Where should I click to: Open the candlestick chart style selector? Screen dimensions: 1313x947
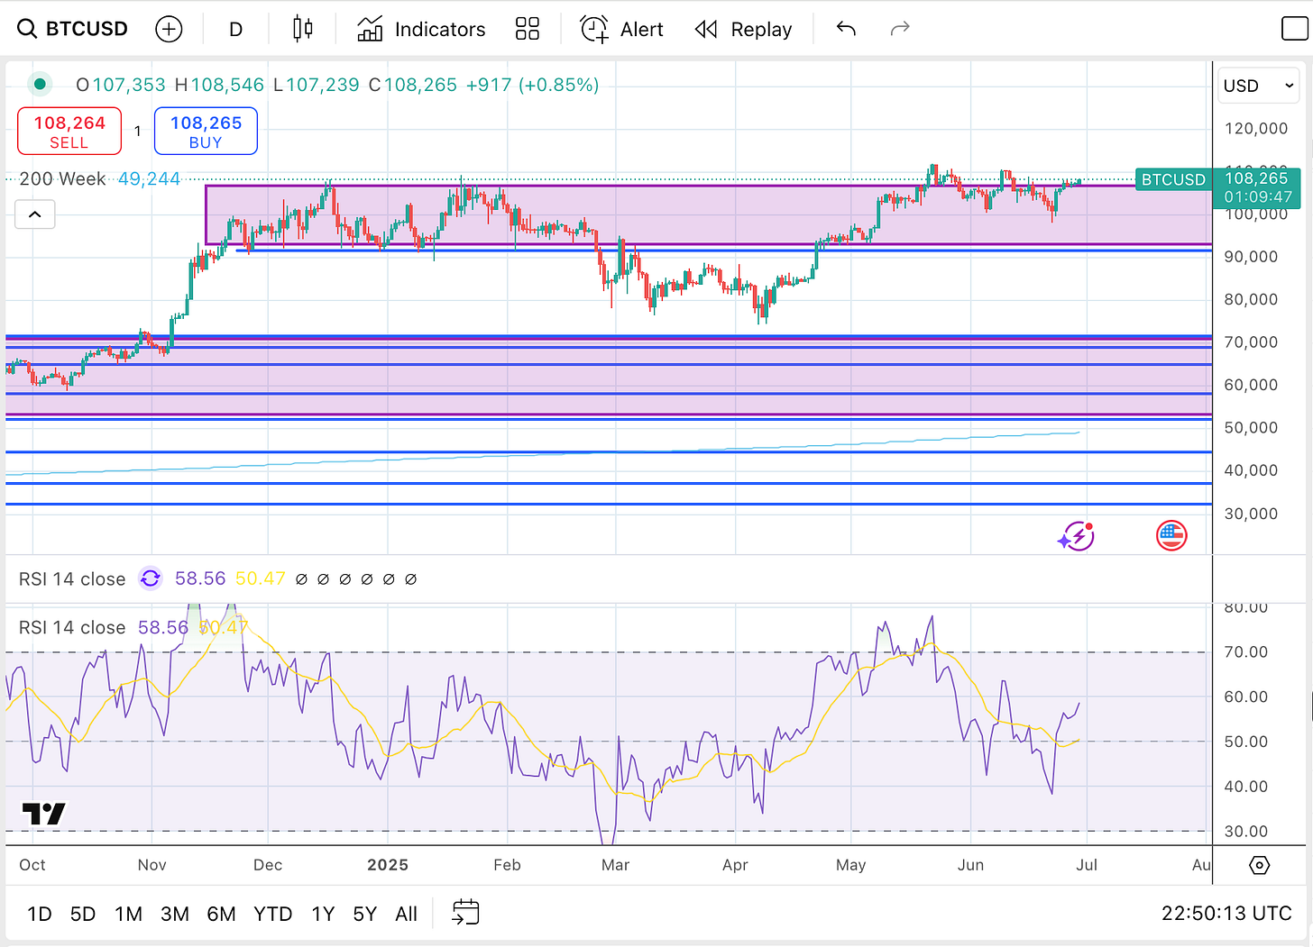point(302,29)
